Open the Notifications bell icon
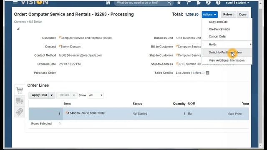Screen dimensions: 267x150 coord(199,2)
